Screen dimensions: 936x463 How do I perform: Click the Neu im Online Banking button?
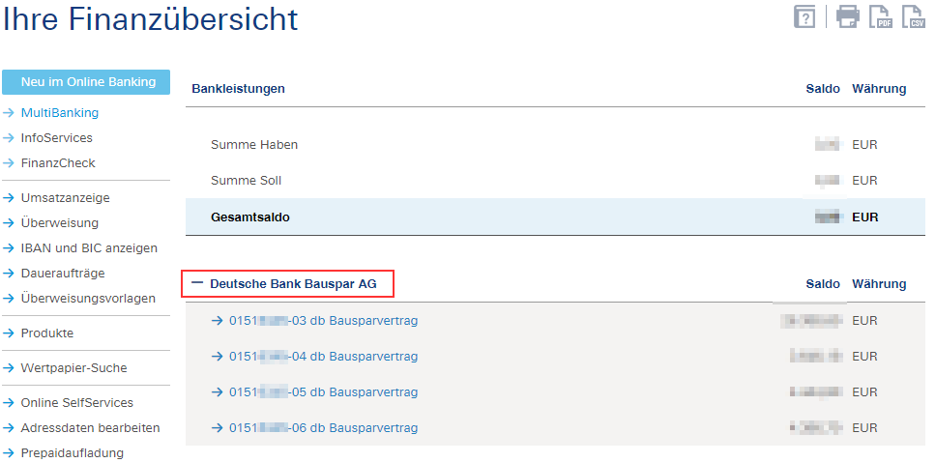86,82
